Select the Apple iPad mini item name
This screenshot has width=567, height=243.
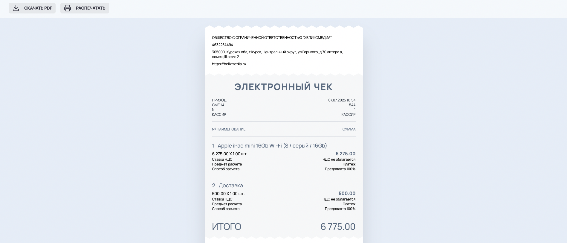click(272, 146)
